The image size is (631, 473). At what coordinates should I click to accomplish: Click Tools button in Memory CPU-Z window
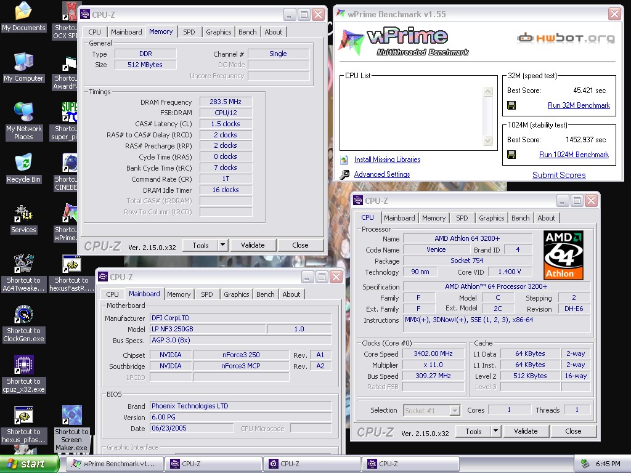(200, 245)
